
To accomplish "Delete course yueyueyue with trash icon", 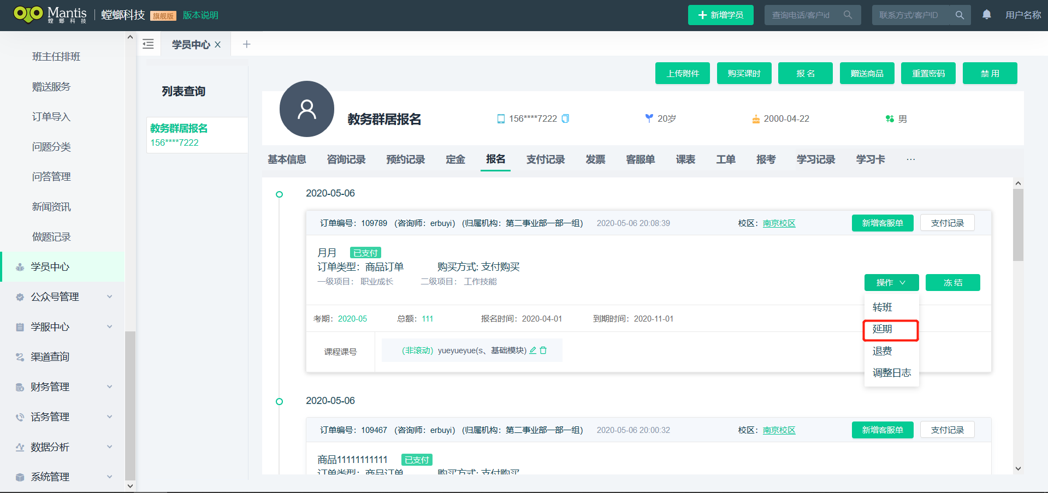I will click(543, 351).
